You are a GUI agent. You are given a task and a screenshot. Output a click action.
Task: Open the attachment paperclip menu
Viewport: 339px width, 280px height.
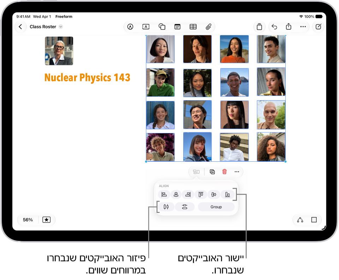tap(208, 27)
